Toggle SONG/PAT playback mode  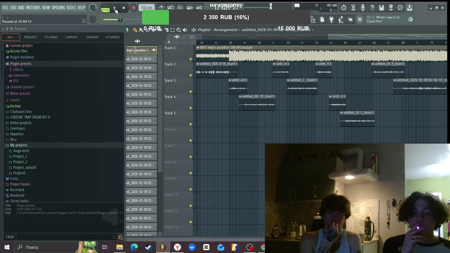point(105,8)
